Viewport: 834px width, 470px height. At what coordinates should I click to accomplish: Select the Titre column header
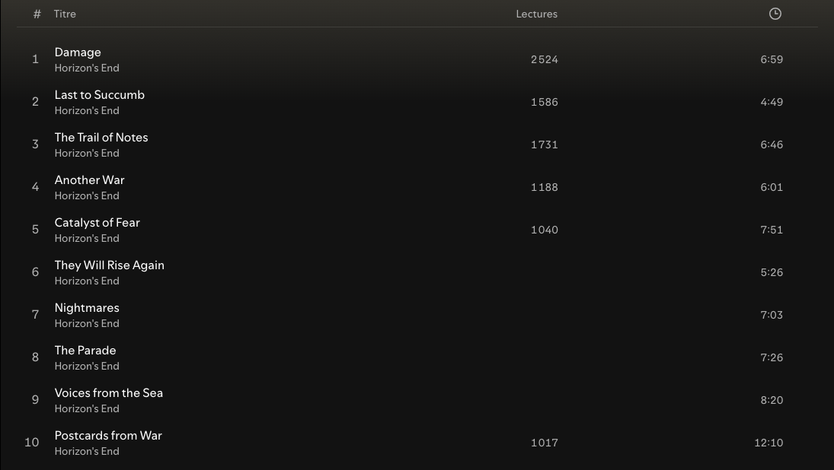click(65, 14)
